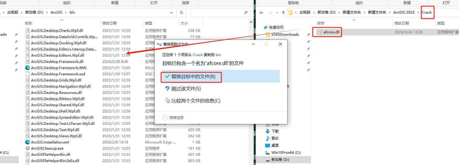Open the bin destination link in dialog
The height and width of the screenshot is (165, 459).
click(218, 55)
